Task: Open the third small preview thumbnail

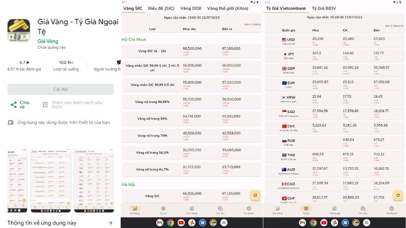Action: point(94,181)
